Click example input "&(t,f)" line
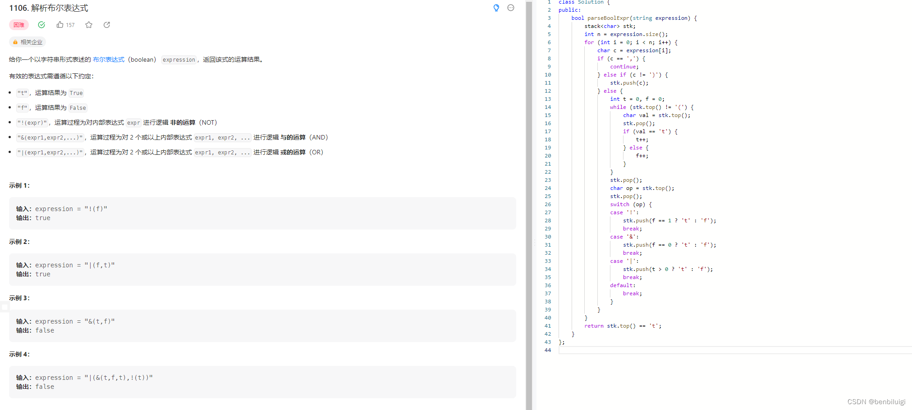 65,321
